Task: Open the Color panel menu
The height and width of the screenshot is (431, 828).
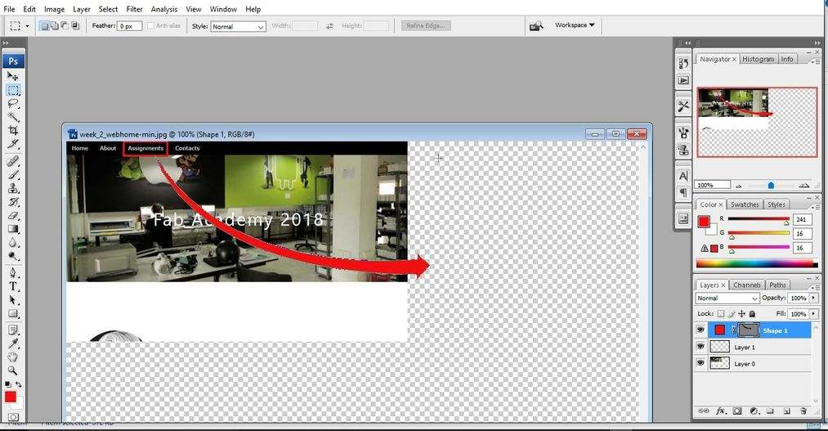Action: click(817, 207)
